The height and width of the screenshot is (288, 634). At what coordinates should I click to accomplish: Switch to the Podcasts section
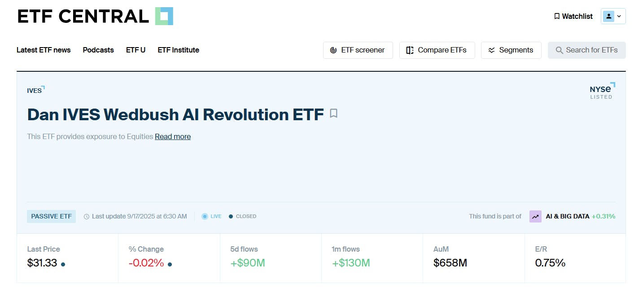point(98,50)
